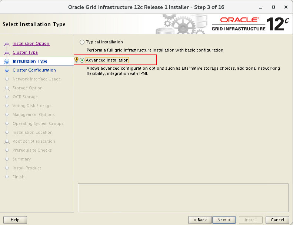Screen dimensions: 293x225
Task: Click the Voting Disk Storage step text
Action: point(32,106)
